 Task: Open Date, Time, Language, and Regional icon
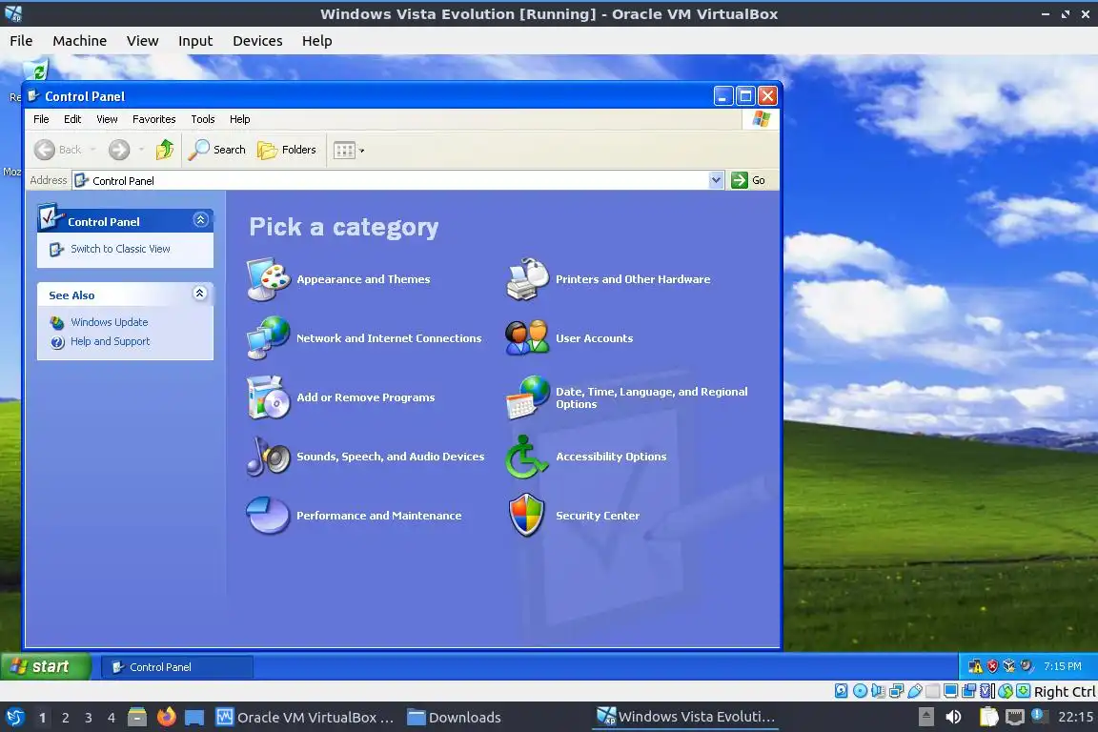point(527,397)
